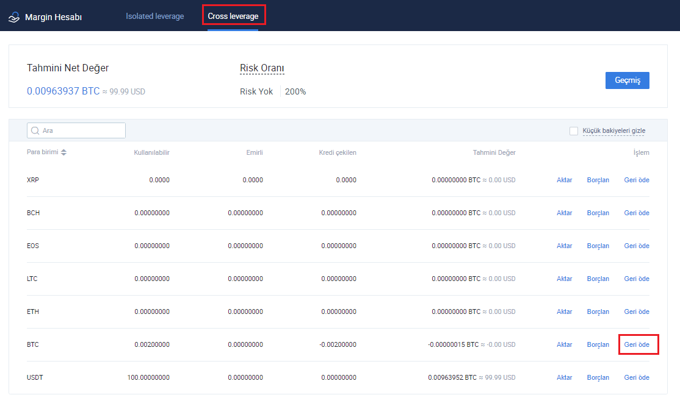Image resolution: width=680 pixels, height=406 pixels.
Task: Click Aktar in the BCH row
Action: click(x=564, y=213)
